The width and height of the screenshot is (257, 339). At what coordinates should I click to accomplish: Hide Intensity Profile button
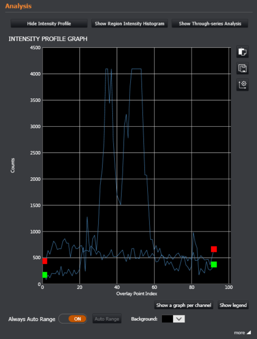click(49, 23)
